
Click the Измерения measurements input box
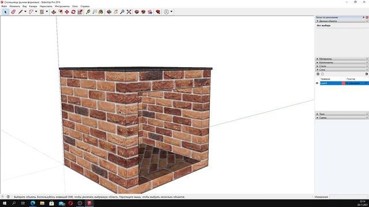tap(349, 197)
